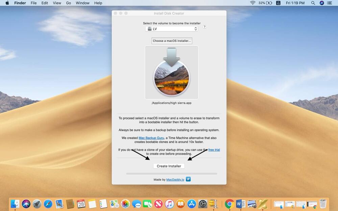Open Calendar from the Dock
This screenshot has height=211, width=338.
click(81, 204)
